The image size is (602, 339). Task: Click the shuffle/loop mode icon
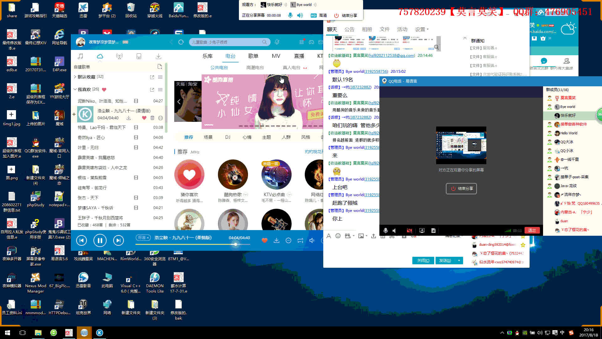tap(300, 240)
